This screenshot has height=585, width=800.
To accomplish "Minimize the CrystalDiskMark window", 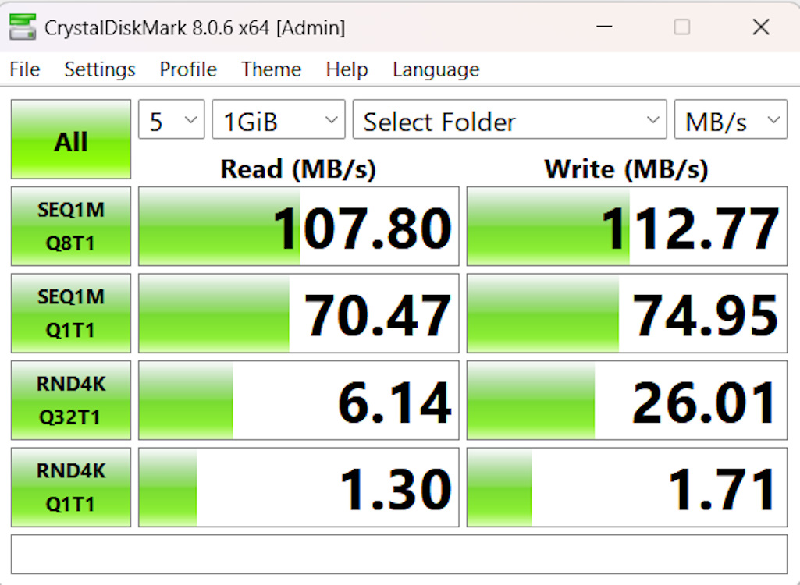I will (x=604, y=27).
